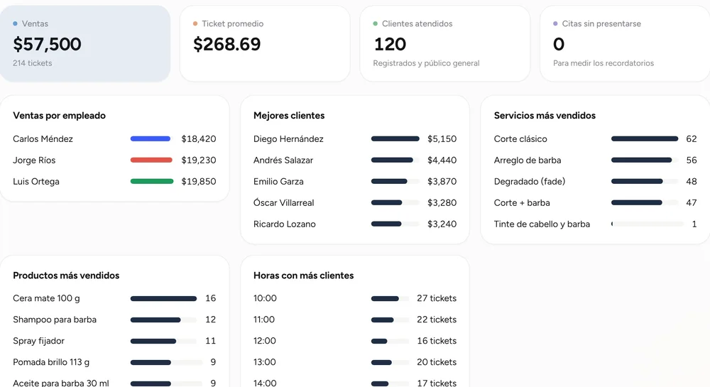Select the Citas sin presentarse card
Image resolution: width=710 pixels, height=387 pixels.
click(x=625, y=43)
